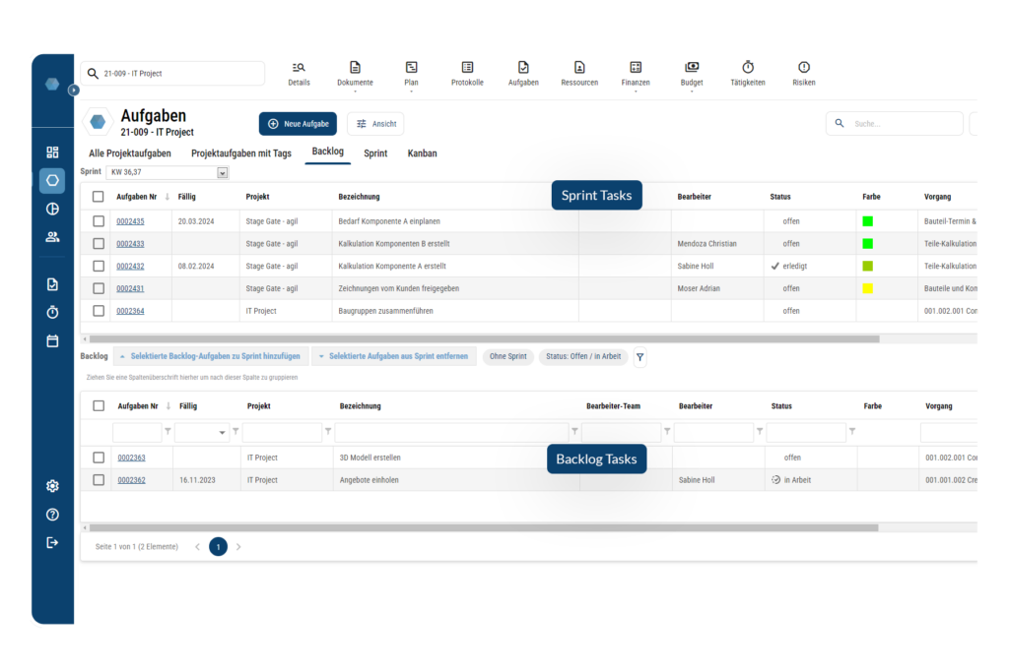1009x672 pixels.
Task: Open the Budget icon in toolbar
Action: pos(692,67)
